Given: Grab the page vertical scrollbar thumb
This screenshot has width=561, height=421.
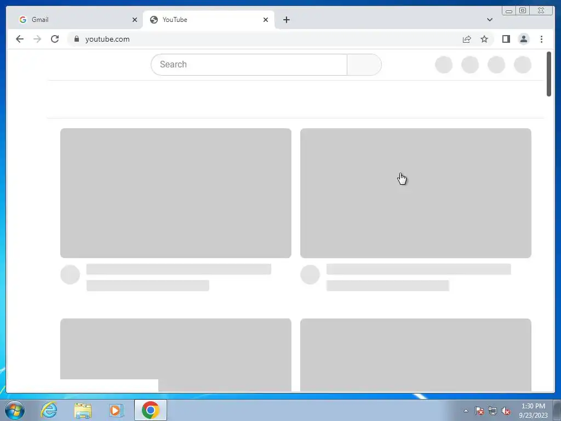Looking at the screenshot, I should (x=549, y=74).
